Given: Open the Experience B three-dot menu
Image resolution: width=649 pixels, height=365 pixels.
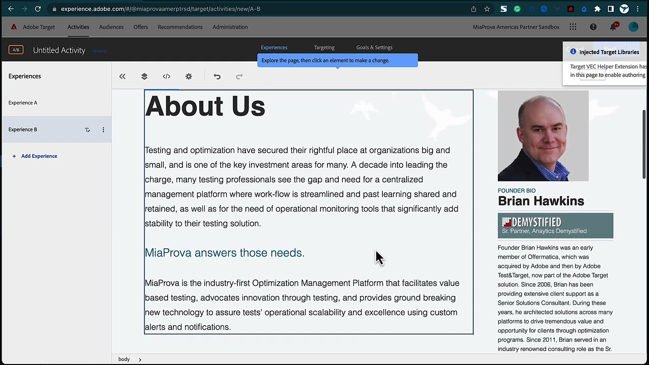Looking at the screenshot, I should (103, 130).
